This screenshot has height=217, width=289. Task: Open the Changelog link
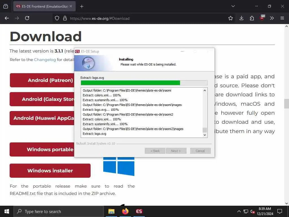click(45, 60)
